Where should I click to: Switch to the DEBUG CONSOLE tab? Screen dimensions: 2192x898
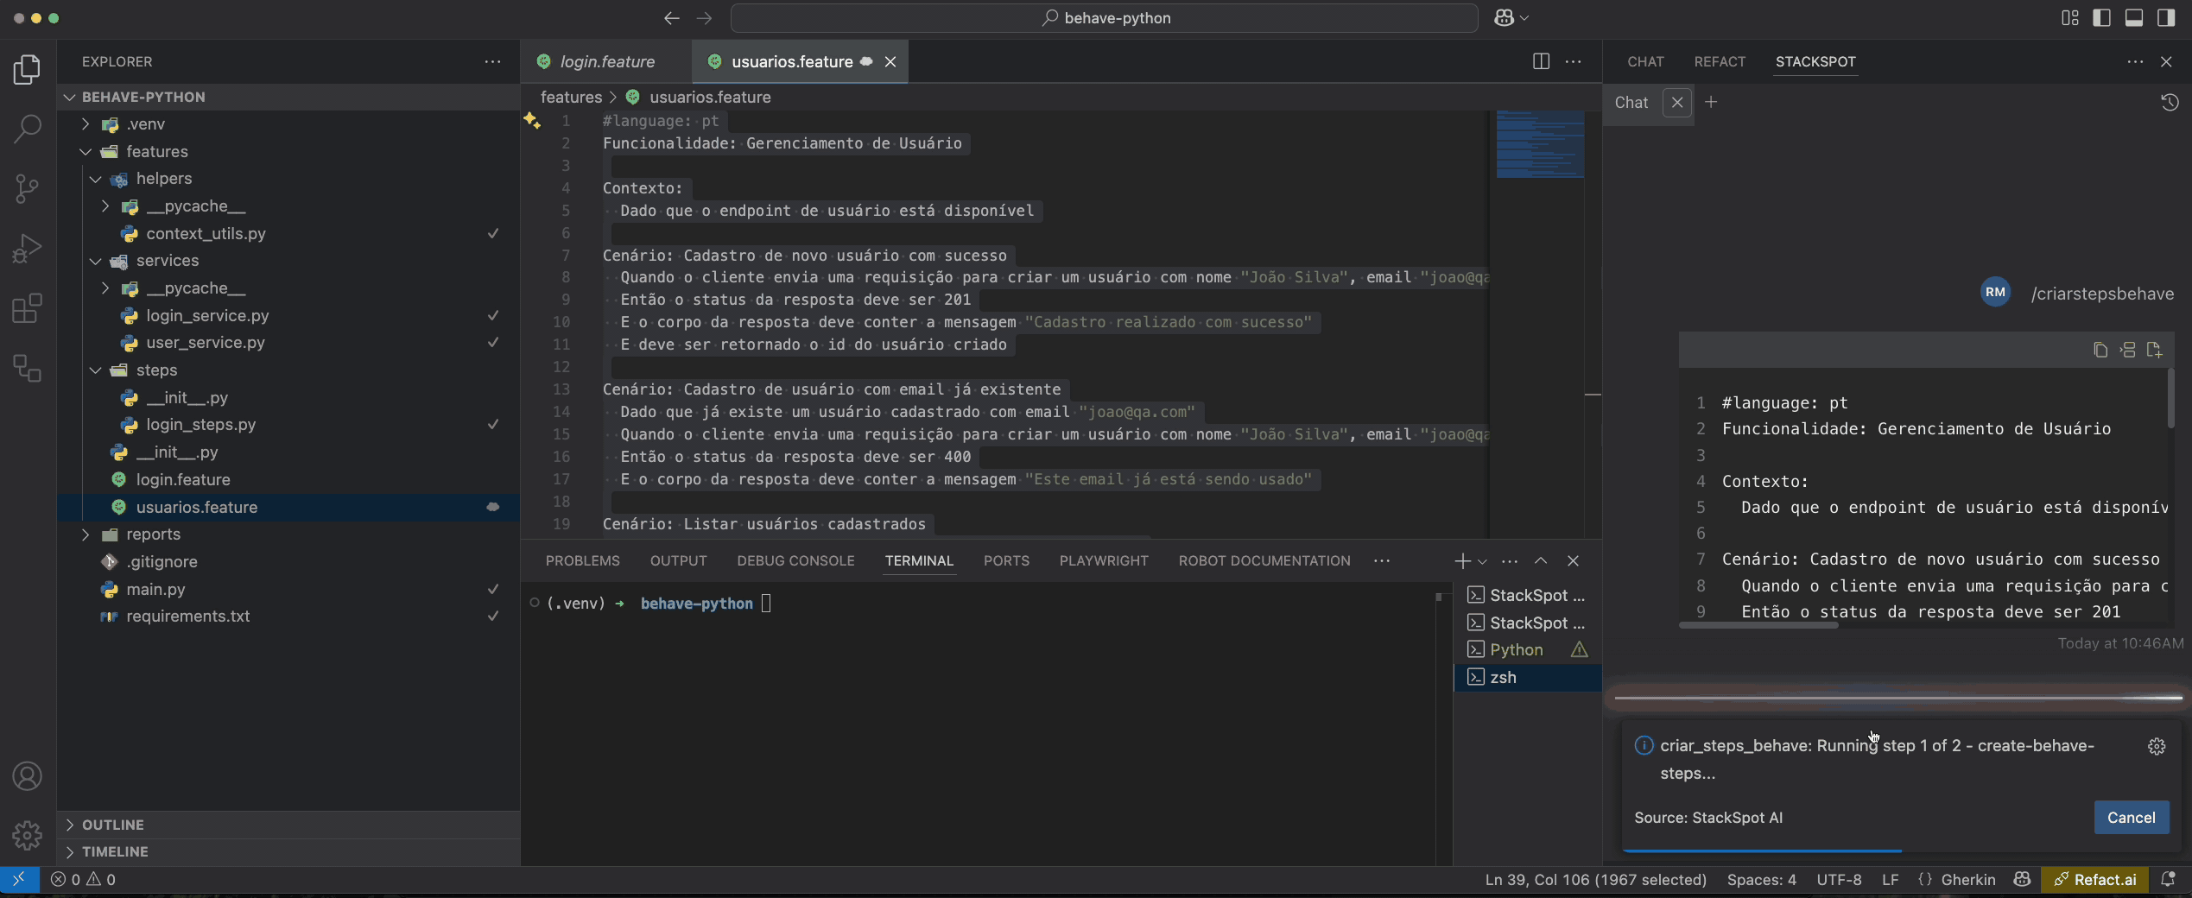[795, 560]
